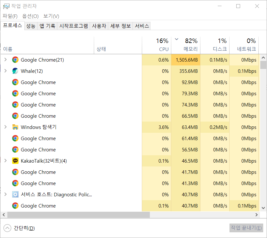
Task: Click the horizontal scrollbar thumb
Action: pyautogui.click(x=78, y=215)
